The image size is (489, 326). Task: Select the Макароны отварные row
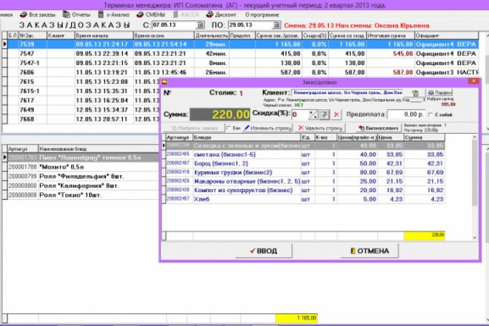point(304,181)
